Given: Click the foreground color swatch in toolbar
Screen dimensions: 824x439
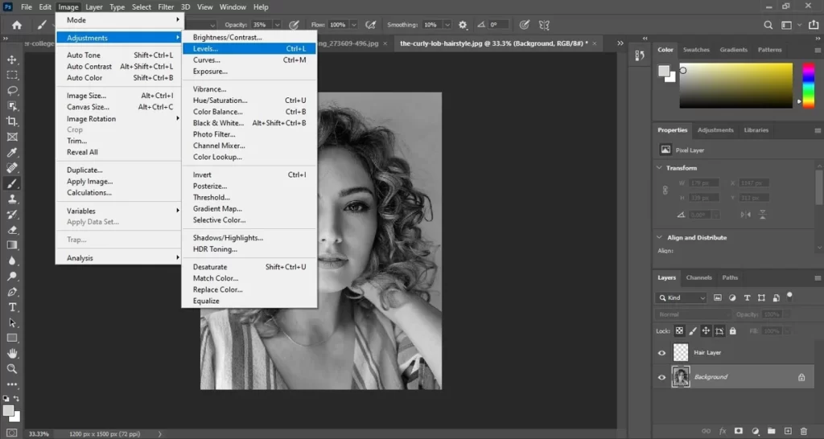Looking at the screenshot, I should click(x=8, y=411).
